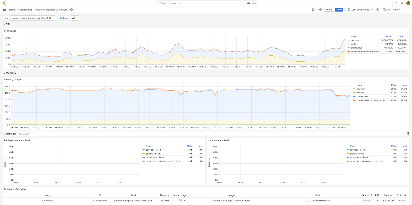The width and height of the screenshot is (412, 205).
Task: Click the port 0.0.0.0:9090→9090/tcp cell
Action: coord(318,201)
